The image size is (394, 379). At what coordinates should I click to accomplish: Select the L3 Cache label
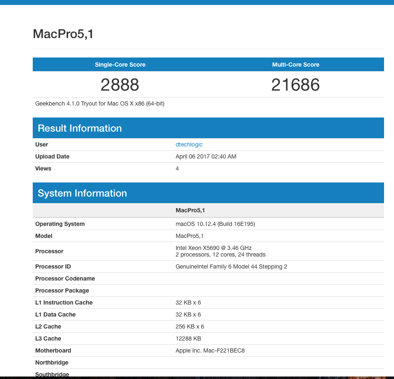[48, 338]
